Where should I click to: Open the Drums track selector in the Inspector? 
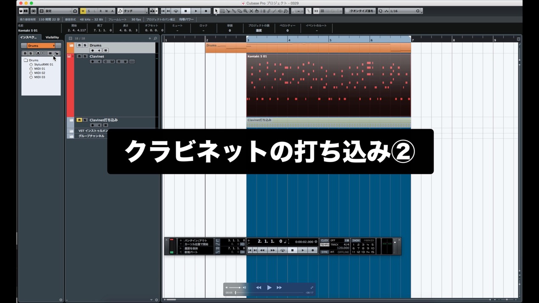[41, 45]
